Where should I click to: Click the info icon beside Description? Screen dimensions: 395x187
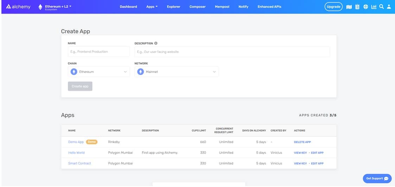[x=156, y=44]
